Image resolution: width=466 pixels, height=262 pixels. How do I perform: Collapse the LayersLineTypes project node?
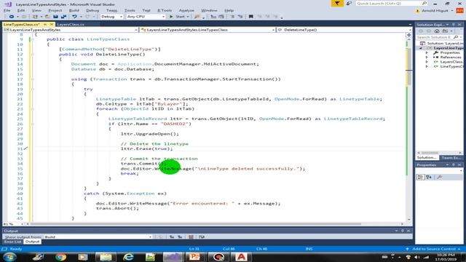[421, 48]
